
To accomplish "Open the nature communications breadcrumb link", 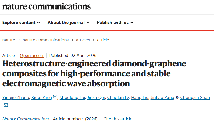I will [46, 40].
